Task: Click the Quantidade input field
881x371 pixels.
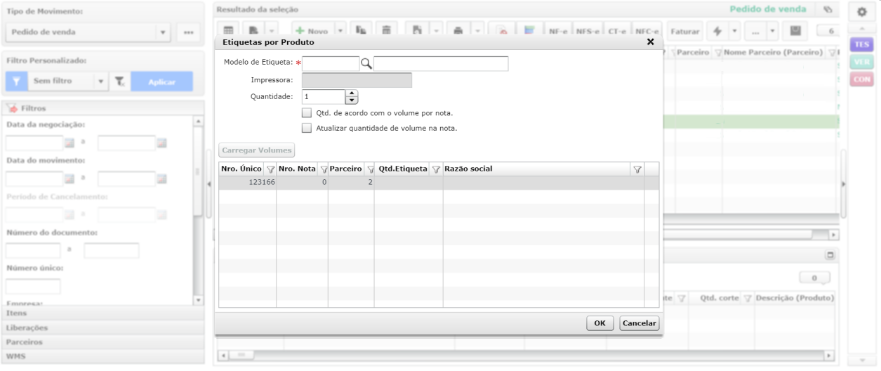Action: tap(324, 97)
